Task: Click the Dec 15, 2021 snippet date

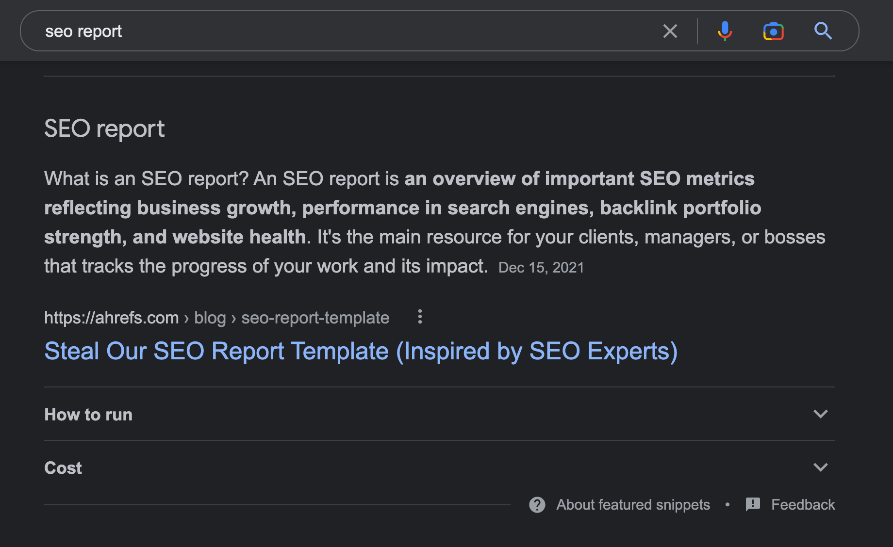Action: pyautogui.click(x=541, y=268)
